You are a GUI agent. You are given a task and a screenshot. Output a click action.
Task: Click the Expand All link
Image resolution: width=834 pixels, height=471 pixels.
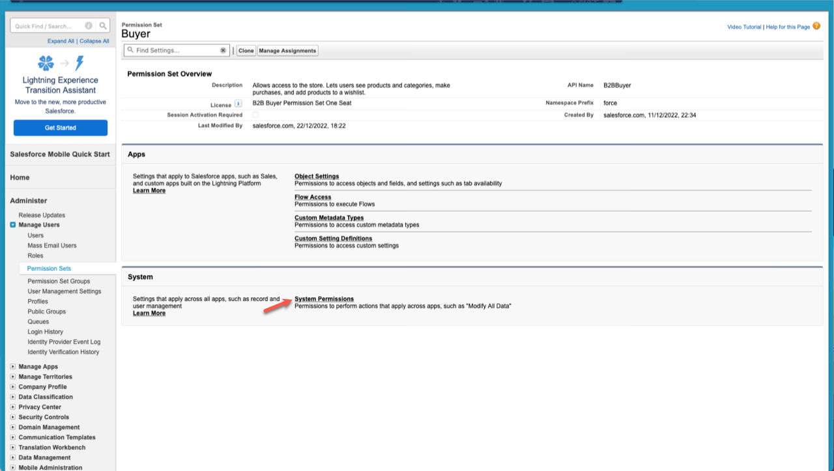[x=61, y=41]
